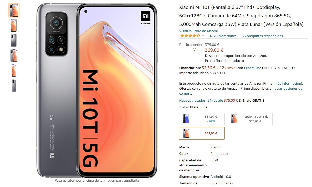Screen dimensions: 312x187
Task: Select the third thumbnail showing phone back
Action: [x=14, y=40]
